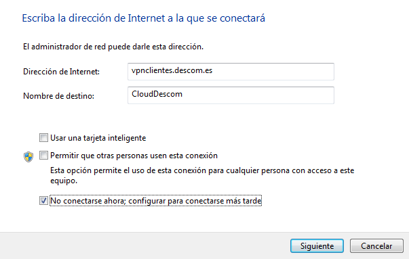Click the Permitir que otras personas label text
Screen dimensions: 409x259
coord(134,156)
